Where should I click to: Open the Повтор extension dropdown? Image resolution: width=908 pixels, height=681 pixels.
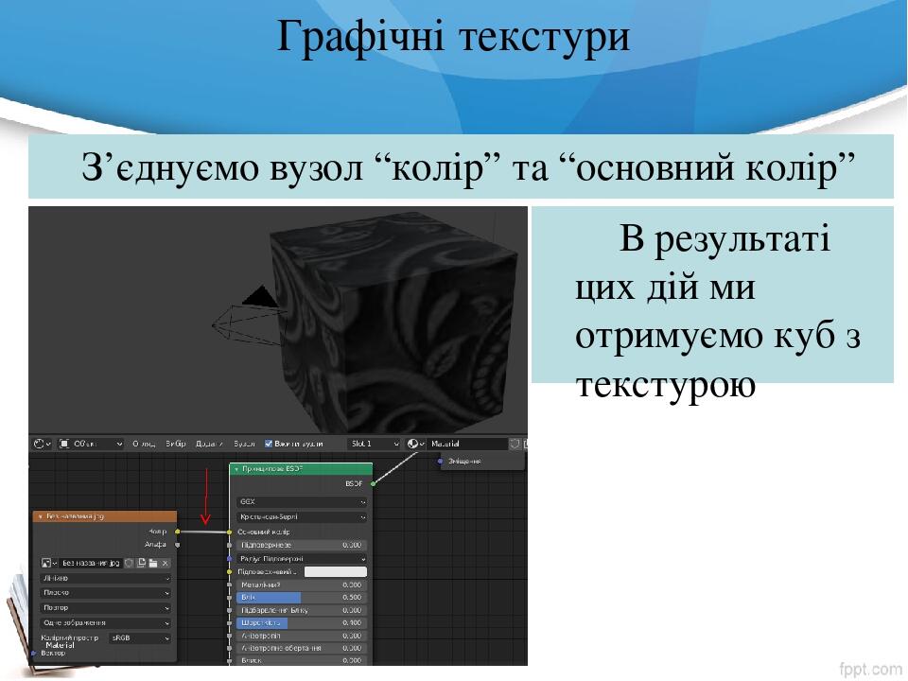(106, 608)
